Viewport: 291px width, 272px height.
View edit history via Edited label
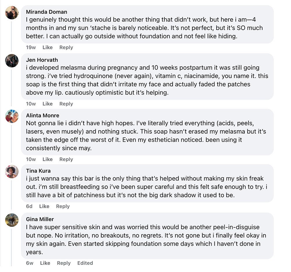tap(85, 263)
